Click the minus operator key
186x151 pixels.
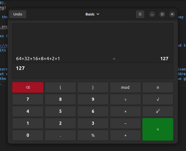pyautogui.click(x=125, y=123)
